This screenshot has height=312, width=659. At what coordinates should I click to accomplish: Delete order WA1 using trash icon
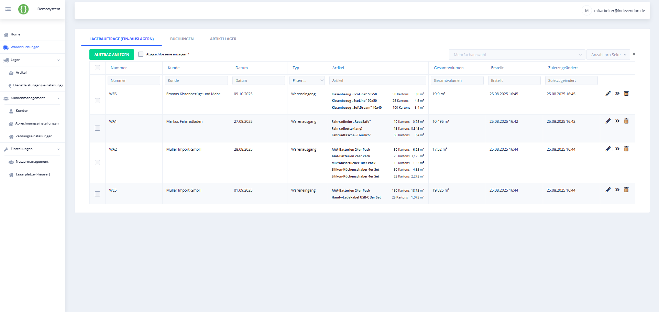point(626,121)
